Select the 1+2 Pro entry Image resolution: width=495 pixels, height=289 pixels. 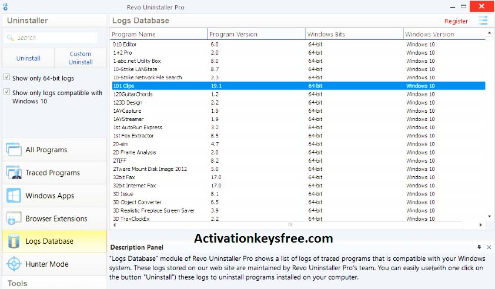(299, 53)
